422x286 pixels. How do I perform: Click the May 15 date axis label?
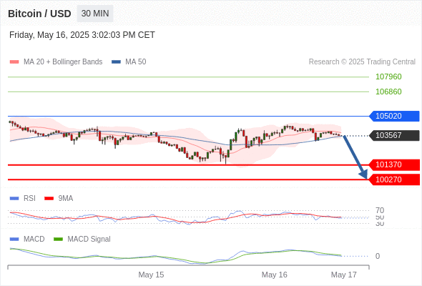151,275
